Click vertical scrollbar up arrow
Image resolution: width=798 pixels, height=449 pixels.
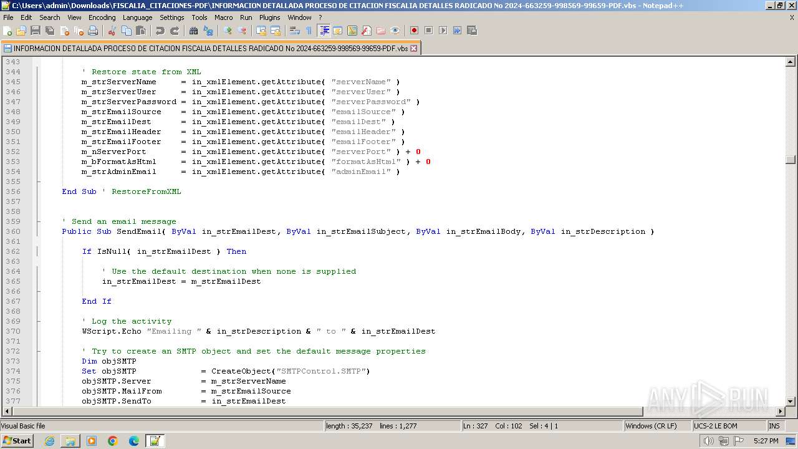tap(791, 62)
